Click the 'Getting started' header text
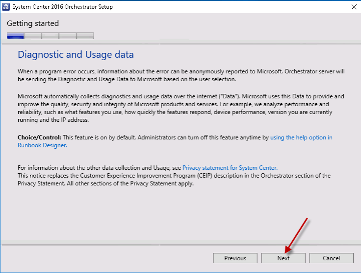361x273 pixels. point(33,23)
